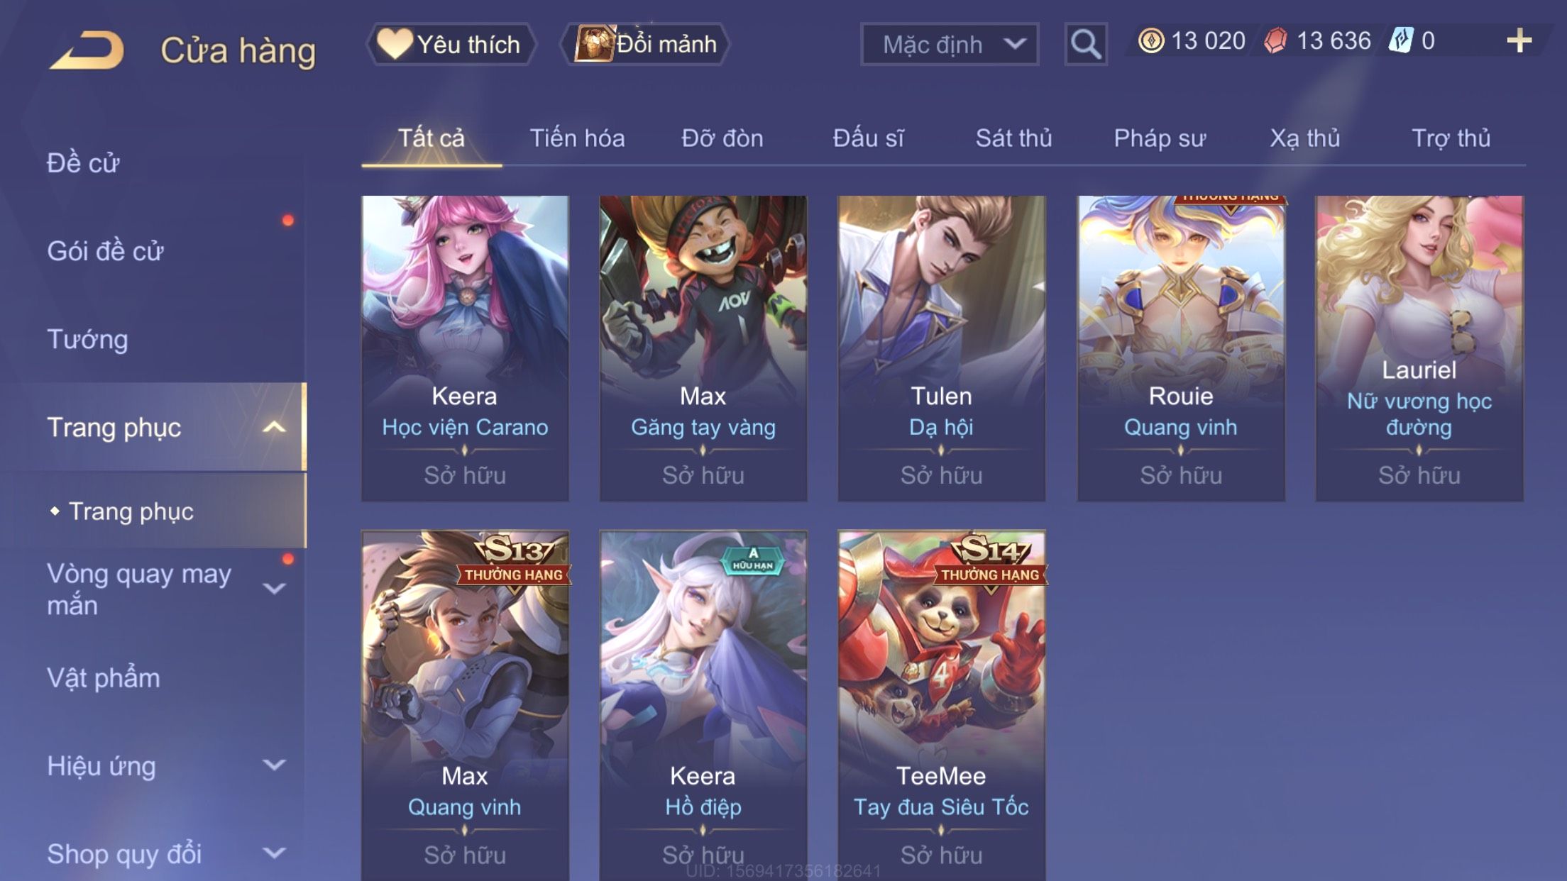Expand the Hiệu ứng sidebar section
1567x881 pixels.
tap(274, 765)
